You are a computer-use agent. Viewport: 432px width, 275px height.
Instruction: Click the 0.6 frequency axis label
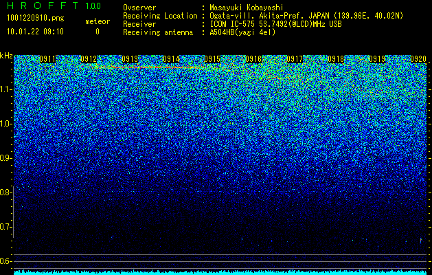[5, 261]
